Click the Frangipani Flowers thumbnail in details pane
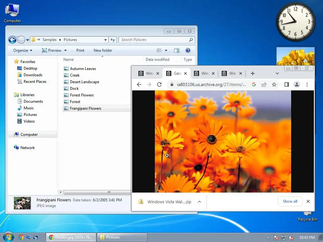Image resolution: width=323 pixels, height=242 pixels. click(22, 203)
